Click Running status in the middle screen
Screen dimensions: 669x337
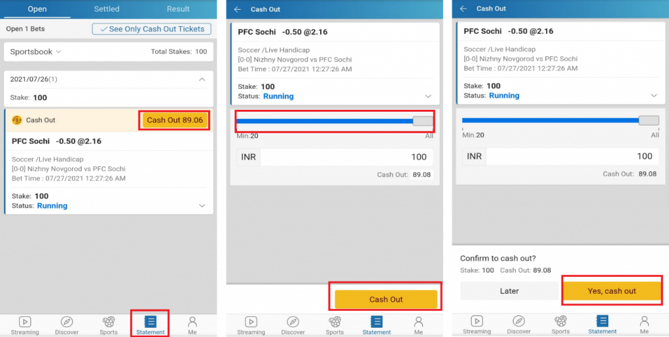click(x=278, y=97)
